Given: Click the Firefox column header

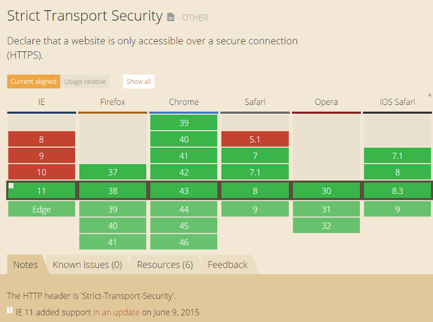Looking at the screenshot, I should tap(113, 102).
